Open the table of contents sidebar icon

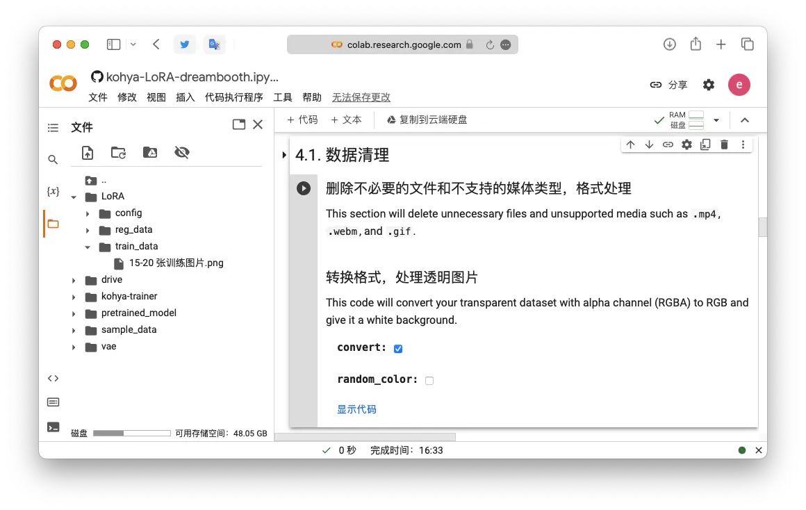click(53, 128)
